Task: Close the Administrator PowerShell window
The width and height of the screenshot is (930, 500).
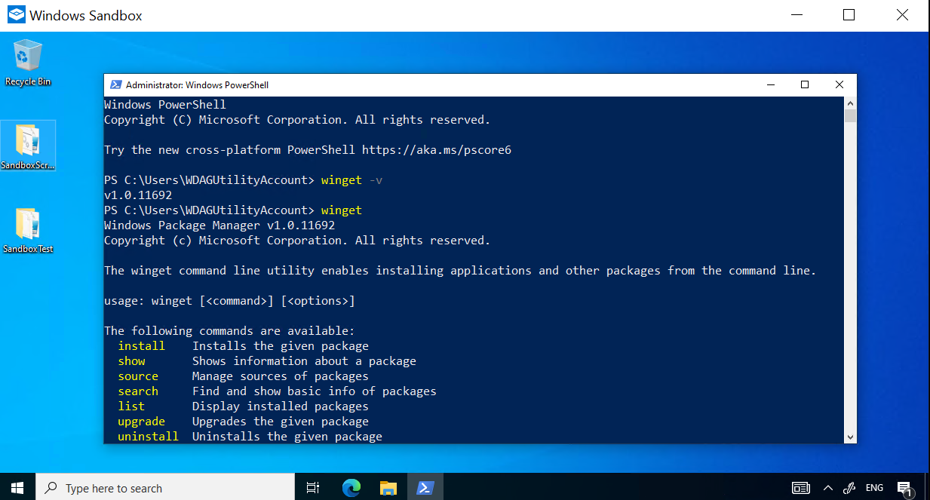Action: tap(839, 84)
